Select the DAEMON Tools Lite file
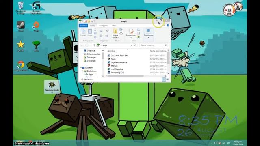This screenshot has height=146, width=260. click(118, 56)
